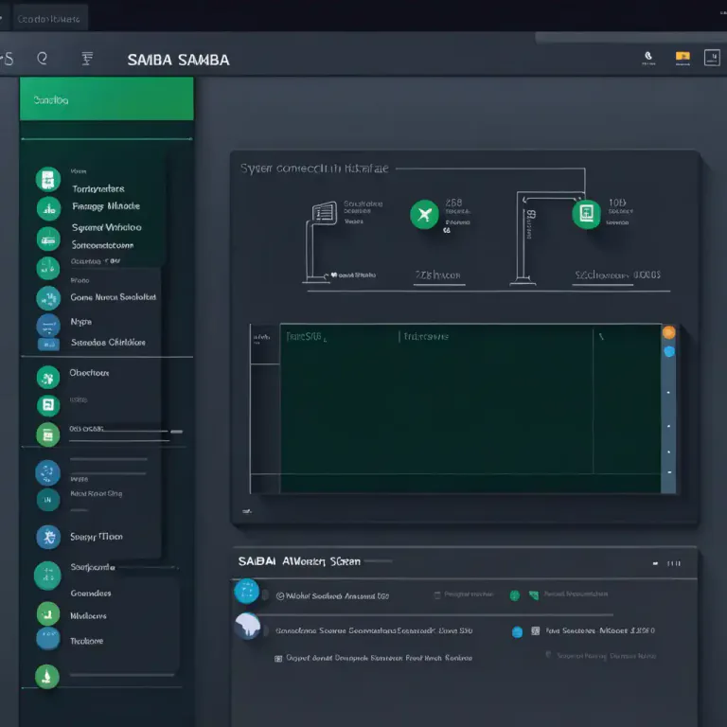Tick the checkbox beside Prangrorl rrochoo
Viewport: 727px width, 727px height.
[436, 594]
